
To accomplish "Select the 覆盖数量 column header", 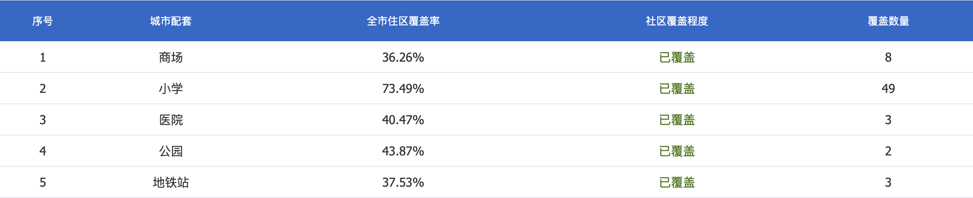I will 888,21.
